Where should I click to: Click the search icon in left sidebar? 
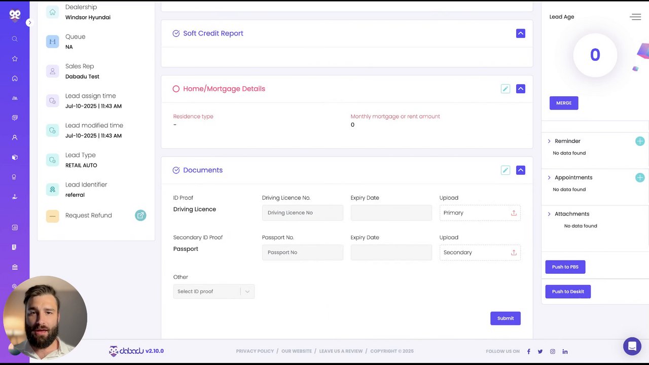[x=15, y=39]
